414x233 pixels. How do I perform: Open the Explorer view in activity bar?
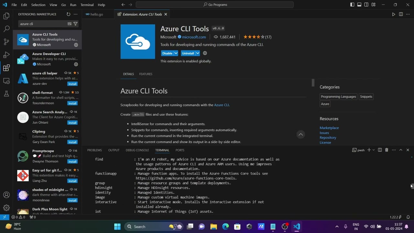coord(6,16)
